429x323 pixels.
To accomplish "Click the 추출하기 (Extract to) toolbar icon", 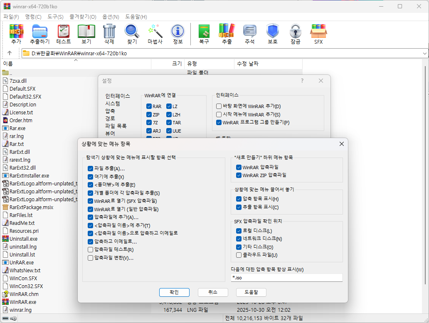I will [x=39, y=34].
